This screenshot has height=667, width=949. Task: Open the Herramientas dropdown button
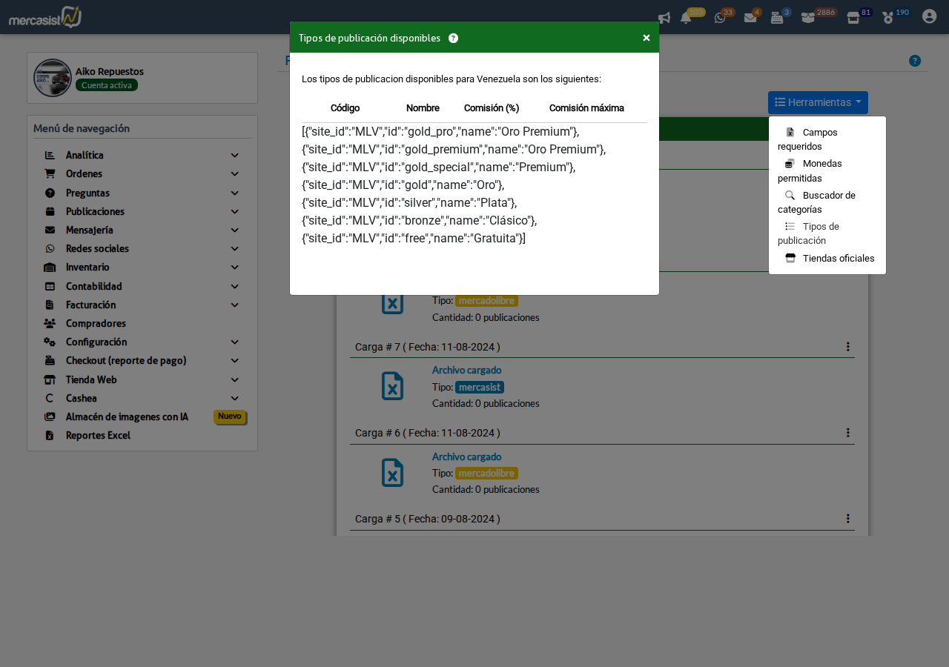[818, 102]
